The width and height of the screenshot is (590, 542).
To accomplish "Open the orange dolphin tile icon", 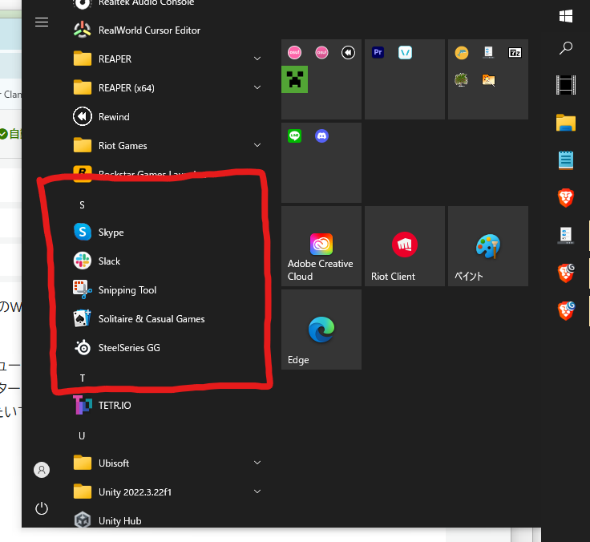I will (x=461, y=52).
